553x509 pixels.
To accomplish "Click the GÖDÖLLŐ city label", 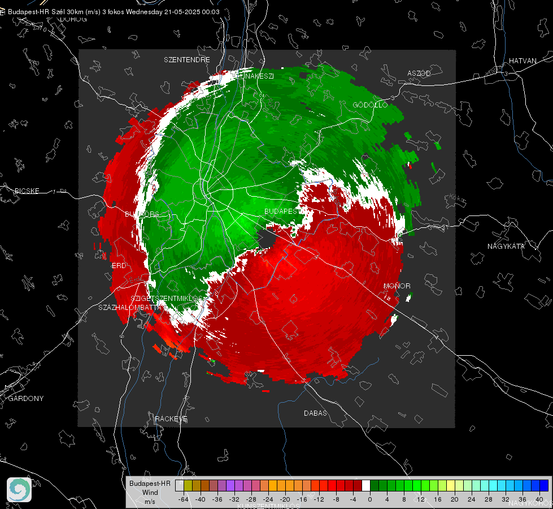I will (370, 105).
